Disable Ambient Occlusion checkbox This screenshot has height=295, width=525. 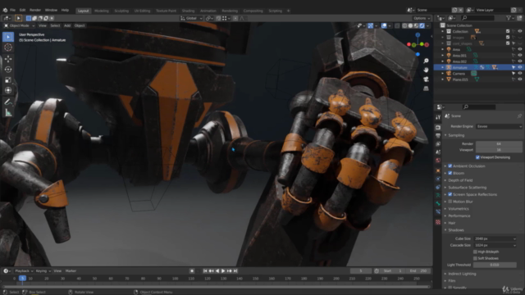pyautogui.click(x=450, y=166)
